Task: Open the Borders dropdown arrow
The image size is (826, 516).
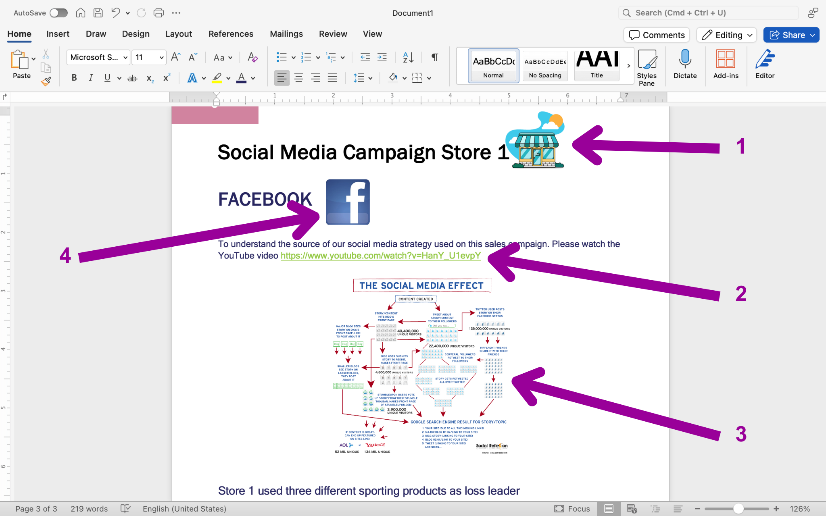Action: click(429, 78)
